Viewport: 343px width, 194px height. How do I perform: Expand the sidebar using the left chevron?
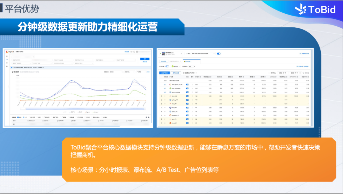click(x=9, y=86)
